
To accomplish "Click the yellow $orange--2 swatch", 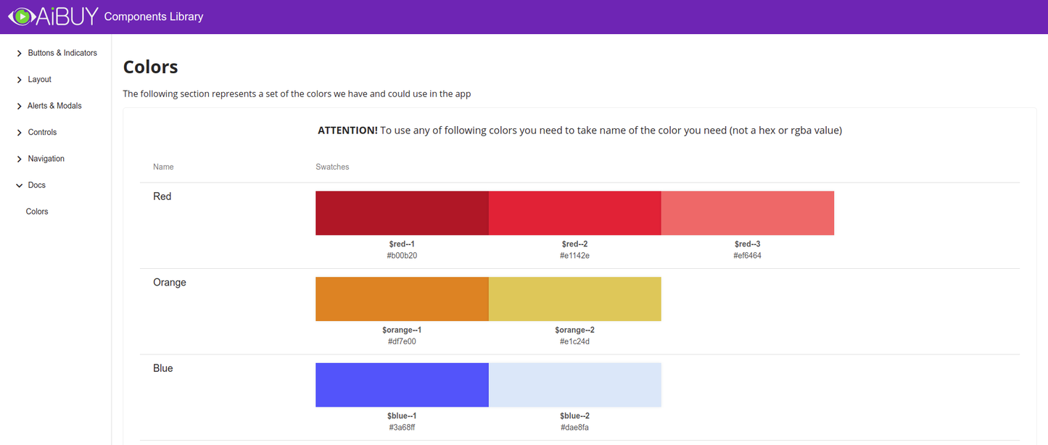I will click(574, 299).
